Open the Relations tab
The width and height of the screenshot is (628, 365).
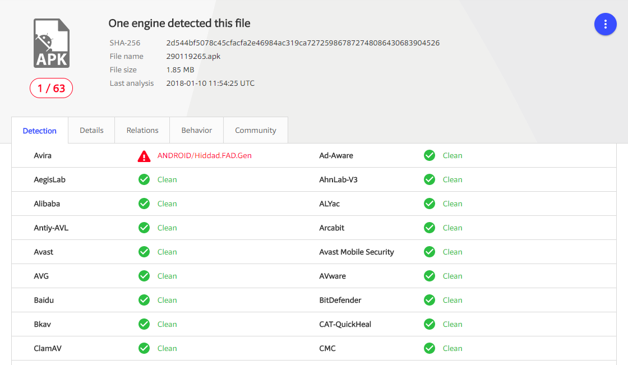(x=142, y=130)
